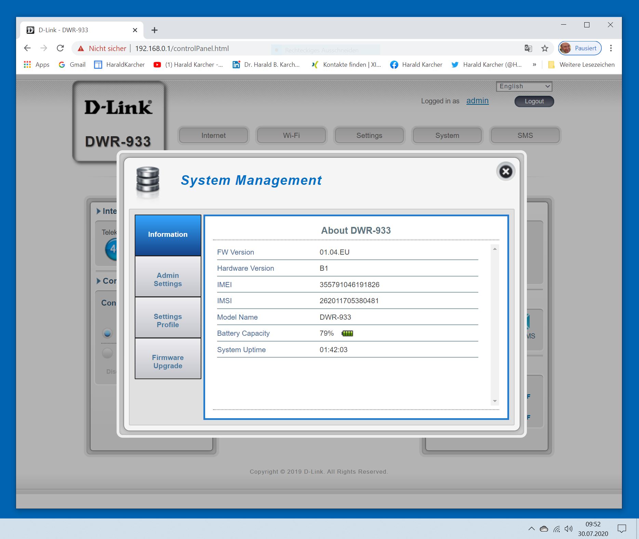Close the System Management dialog
The width and height of the screenshot is (639, 539).
(x=506, y=171)
